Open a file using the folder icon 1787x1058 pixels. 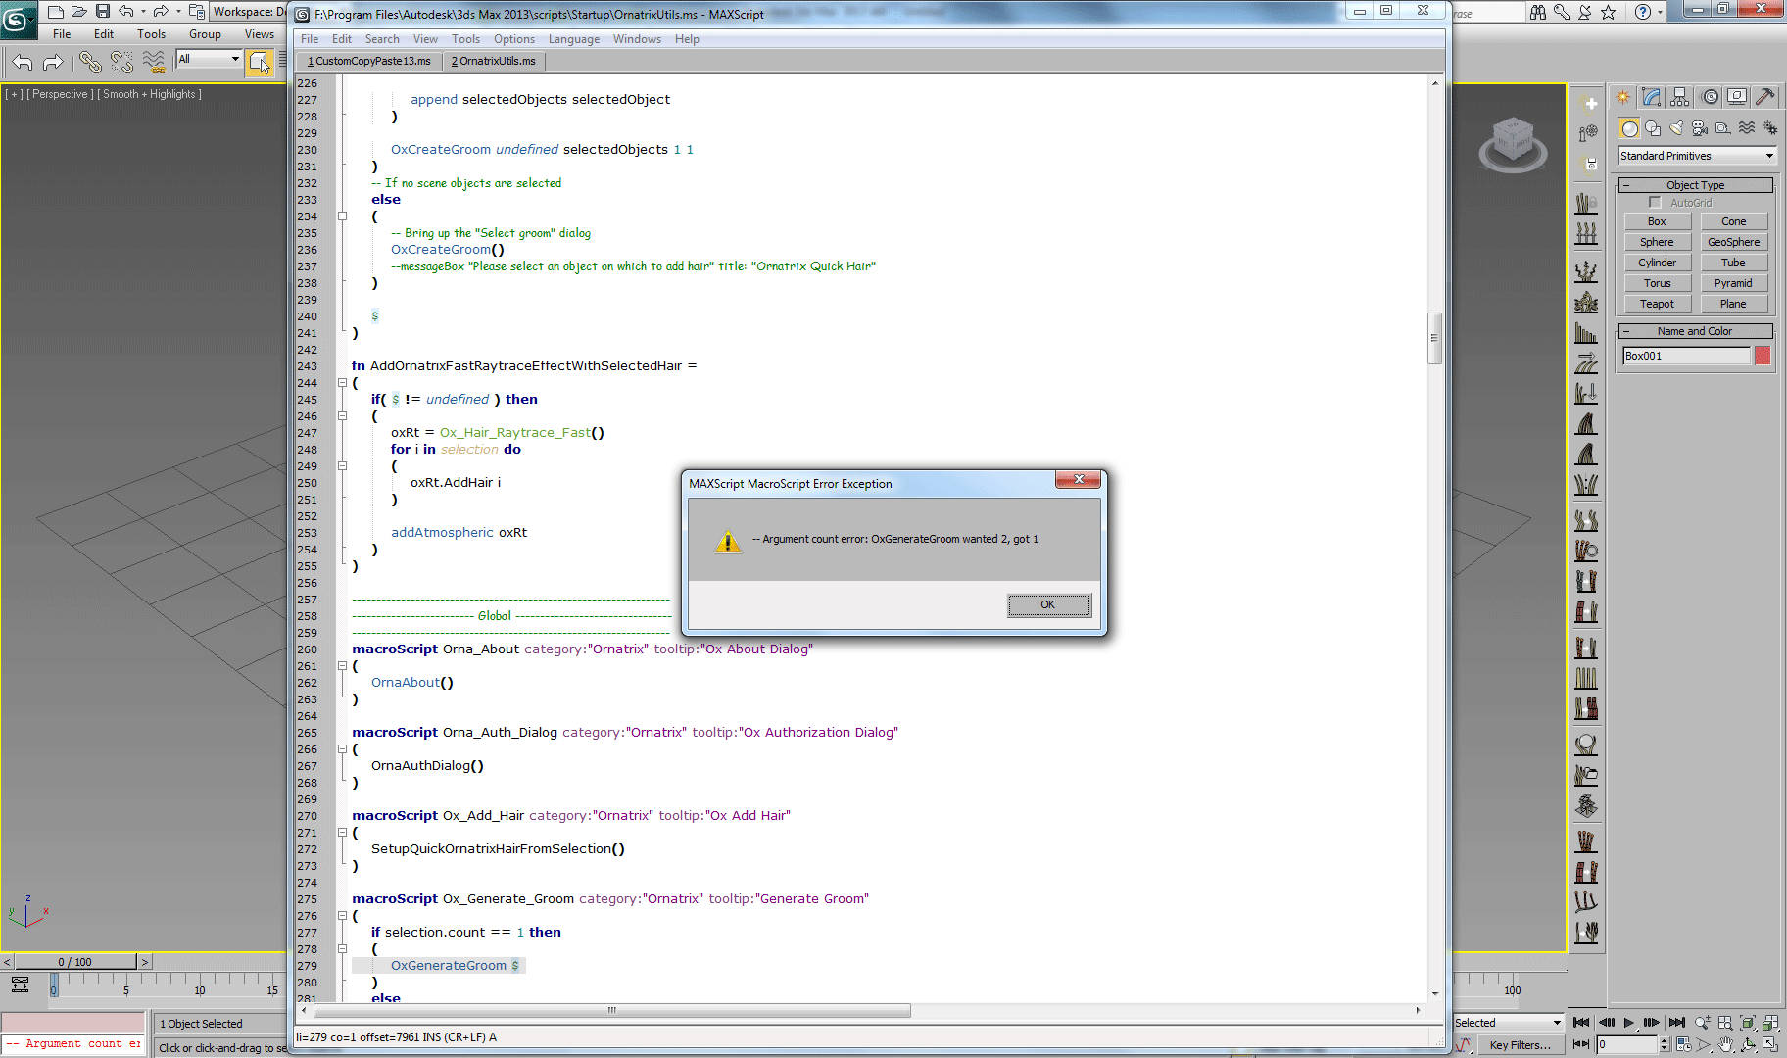coord(79,12)
